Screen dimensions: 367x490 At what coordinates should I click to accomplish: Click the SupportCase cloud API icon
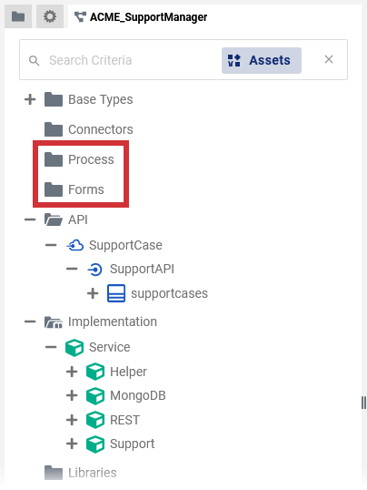[74, 245]
